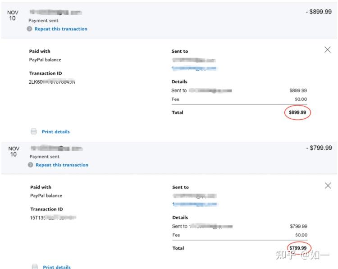Screen dimensions: 338x269
Task: Click the Transaction ID starting with 15T13
Action: [53, 218]
